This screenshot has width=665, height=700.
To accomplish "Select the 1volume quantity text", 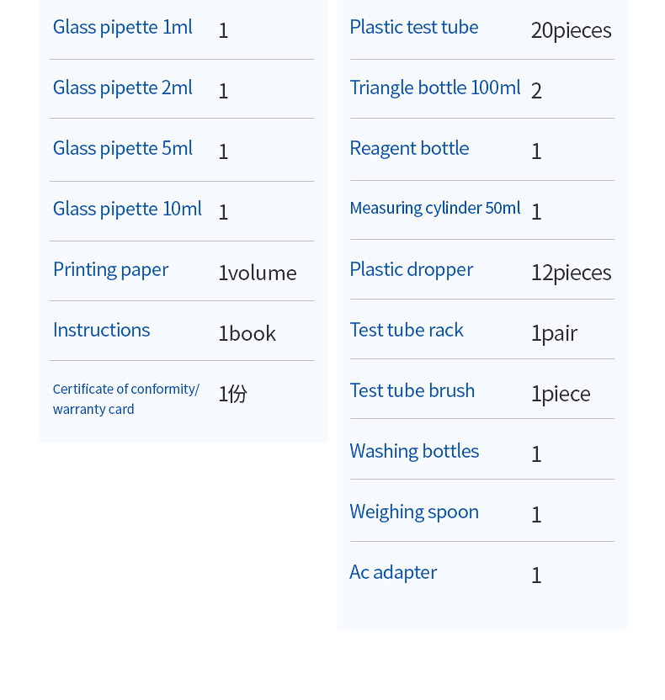I will click(257, 273).
